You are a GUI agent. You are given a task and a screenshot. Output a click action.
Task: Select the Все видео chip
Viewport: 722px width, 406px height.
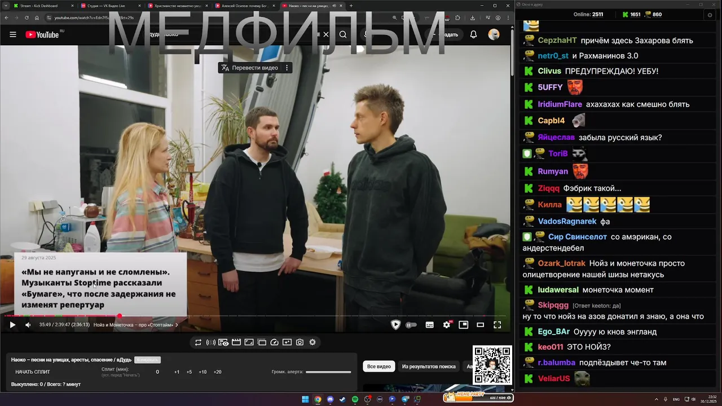(379, 367)
